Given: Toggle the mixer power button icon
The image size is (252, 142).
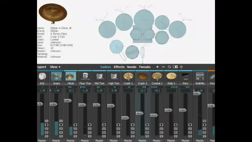Looking at the screenshot, I should tap(181, 67).
